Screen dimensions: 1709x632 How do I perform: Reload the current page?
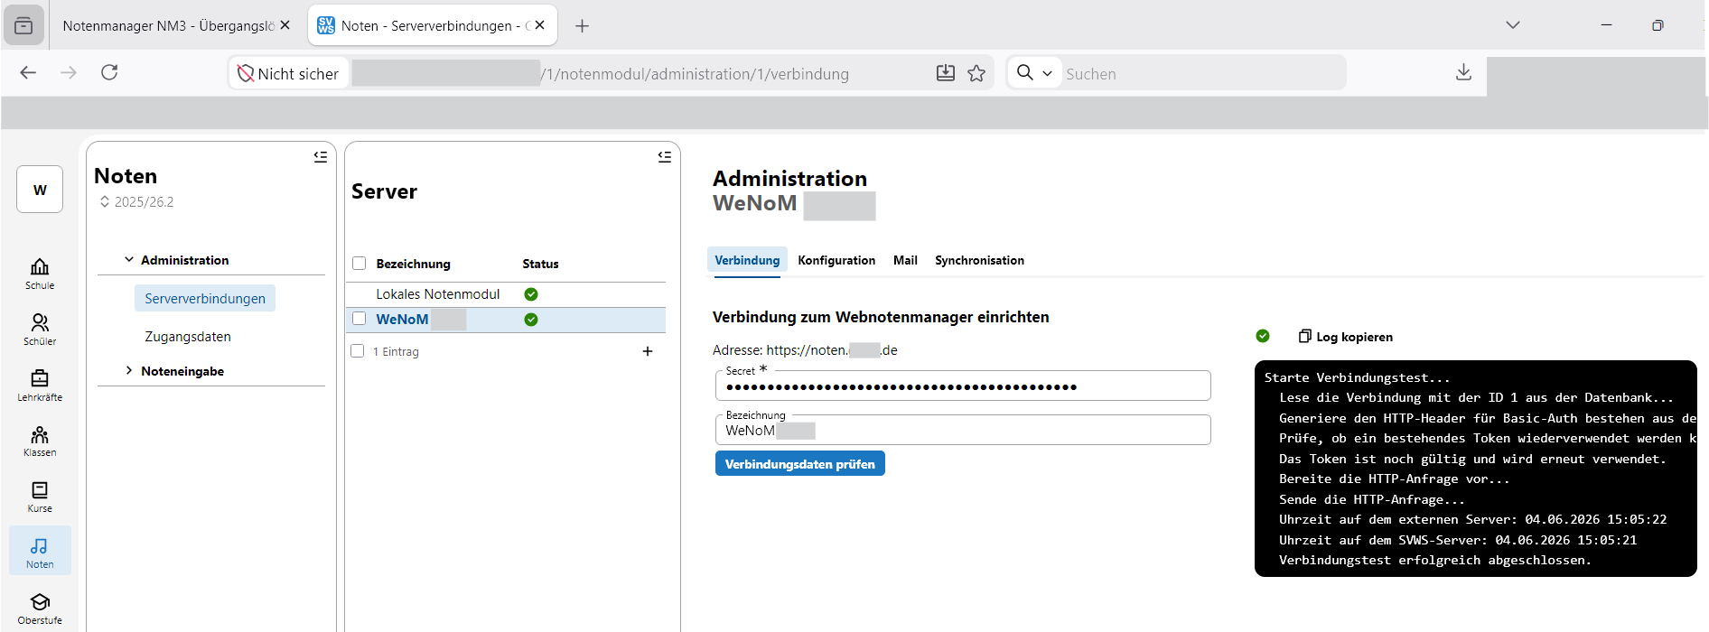coord(109,73)
